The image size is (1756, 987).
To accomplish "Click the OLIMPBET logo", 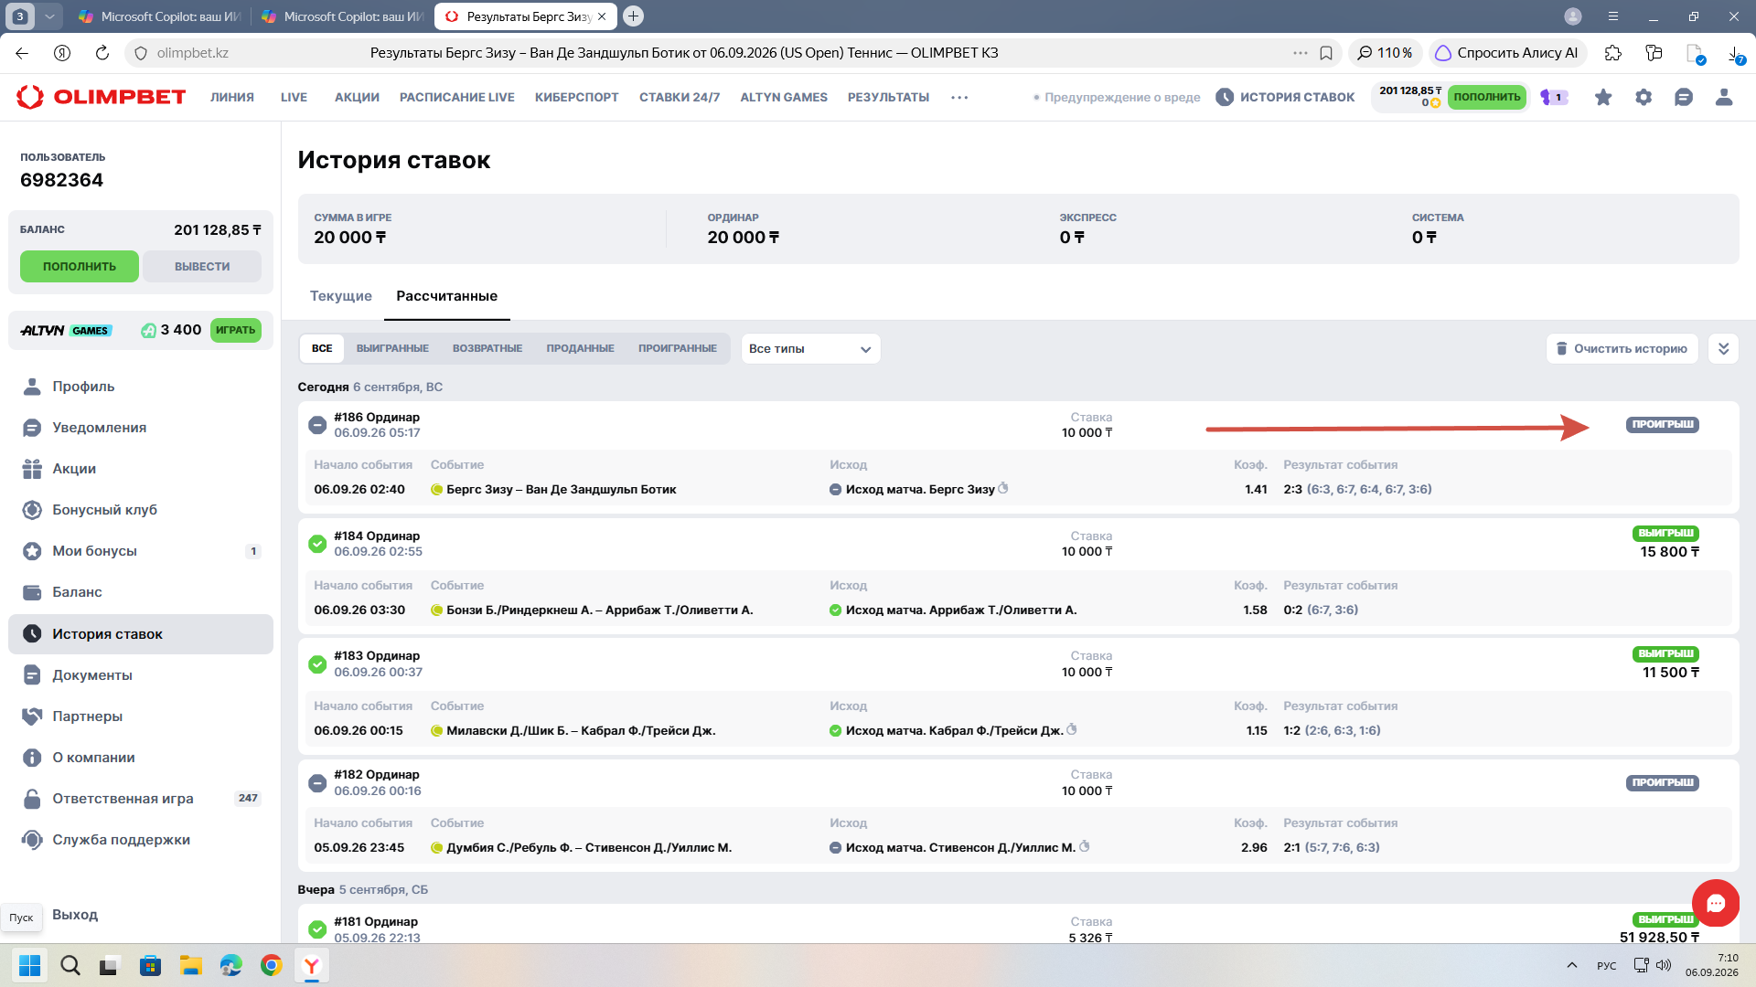I will 101,97.
